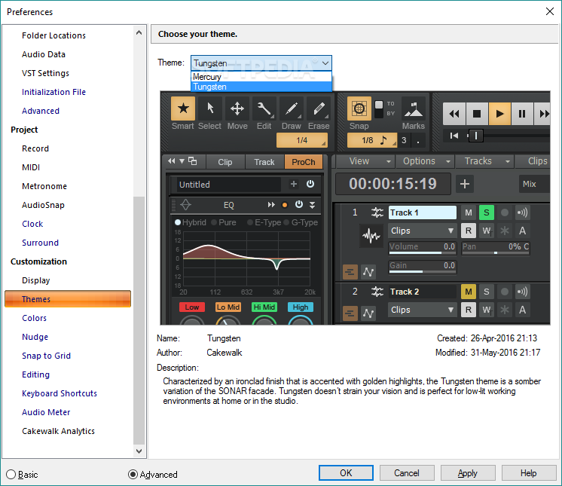The height and width of the screenshot is (486, 562).
Task: Click the plus button beside timecode
Action: (465, 184)
